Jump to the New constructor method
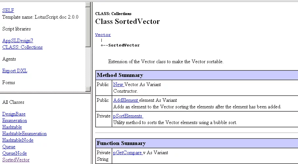This screenshot has height=164, width=298. 118,84
